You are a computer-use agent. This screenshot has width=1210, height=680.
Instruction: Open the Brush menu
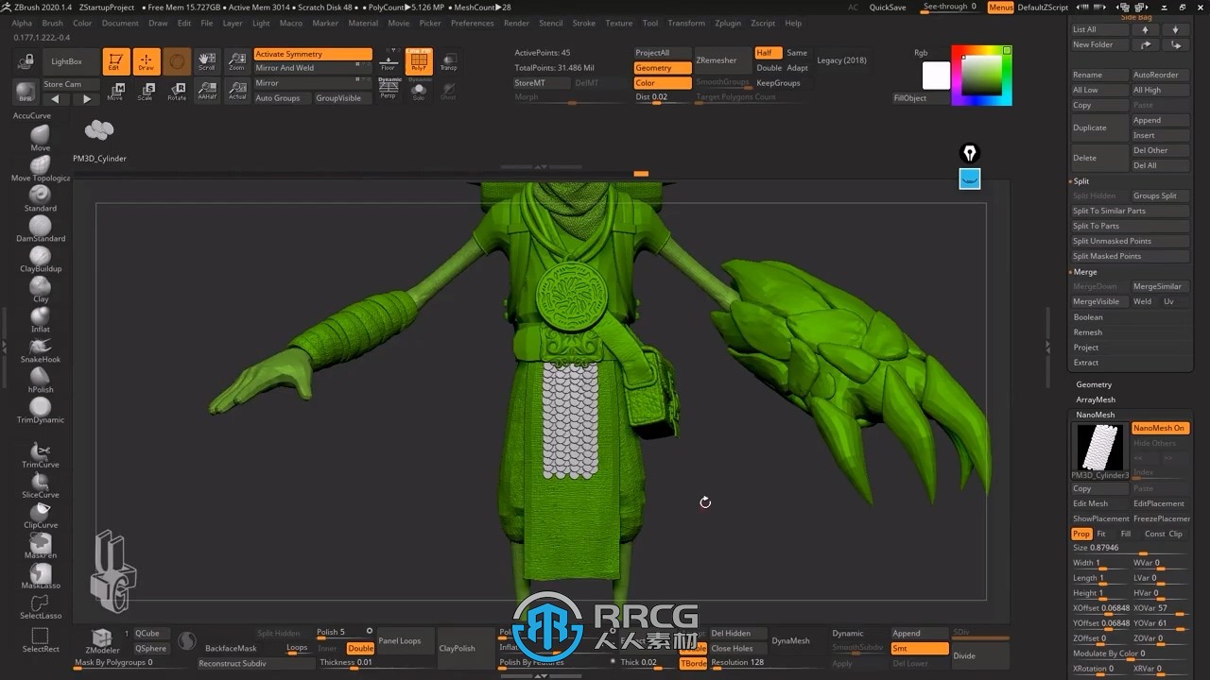coord(52,23)
